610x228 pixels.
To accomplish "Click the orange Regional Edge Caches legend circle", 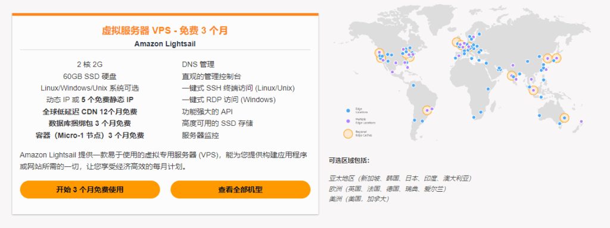I will (x=348, y=134).
